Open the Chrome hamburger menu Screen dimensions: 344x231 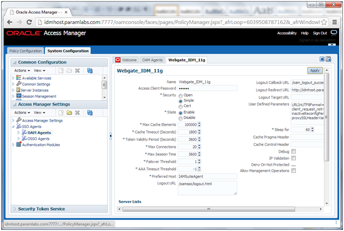335,22
